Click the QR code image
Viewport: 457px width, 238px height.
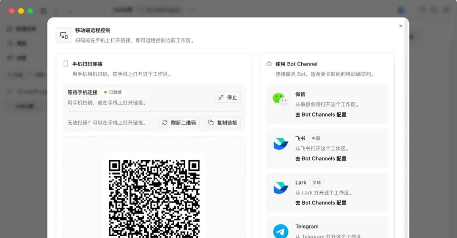tap(154, 199)
